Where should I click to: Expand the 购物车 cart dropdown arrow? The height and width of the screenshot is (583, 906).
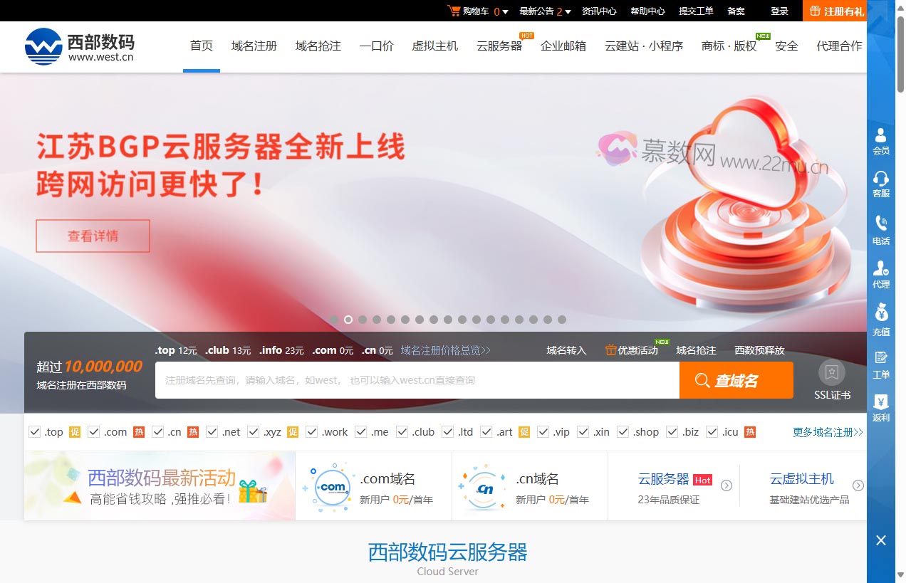(504, 11)
